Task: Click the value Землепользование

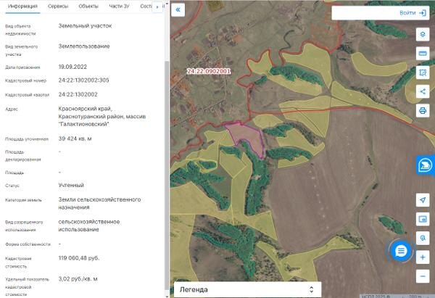Action: (x=84, y=46)
